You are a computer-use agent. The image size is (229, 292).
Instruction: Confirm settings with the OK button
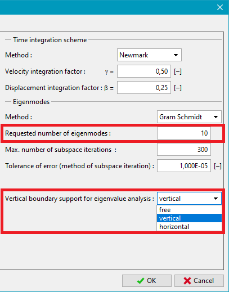(147, 281)
